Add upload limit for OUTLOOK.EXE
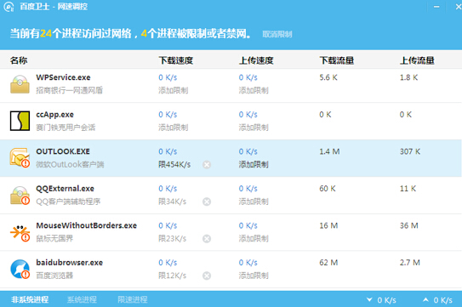 [254, 164]
